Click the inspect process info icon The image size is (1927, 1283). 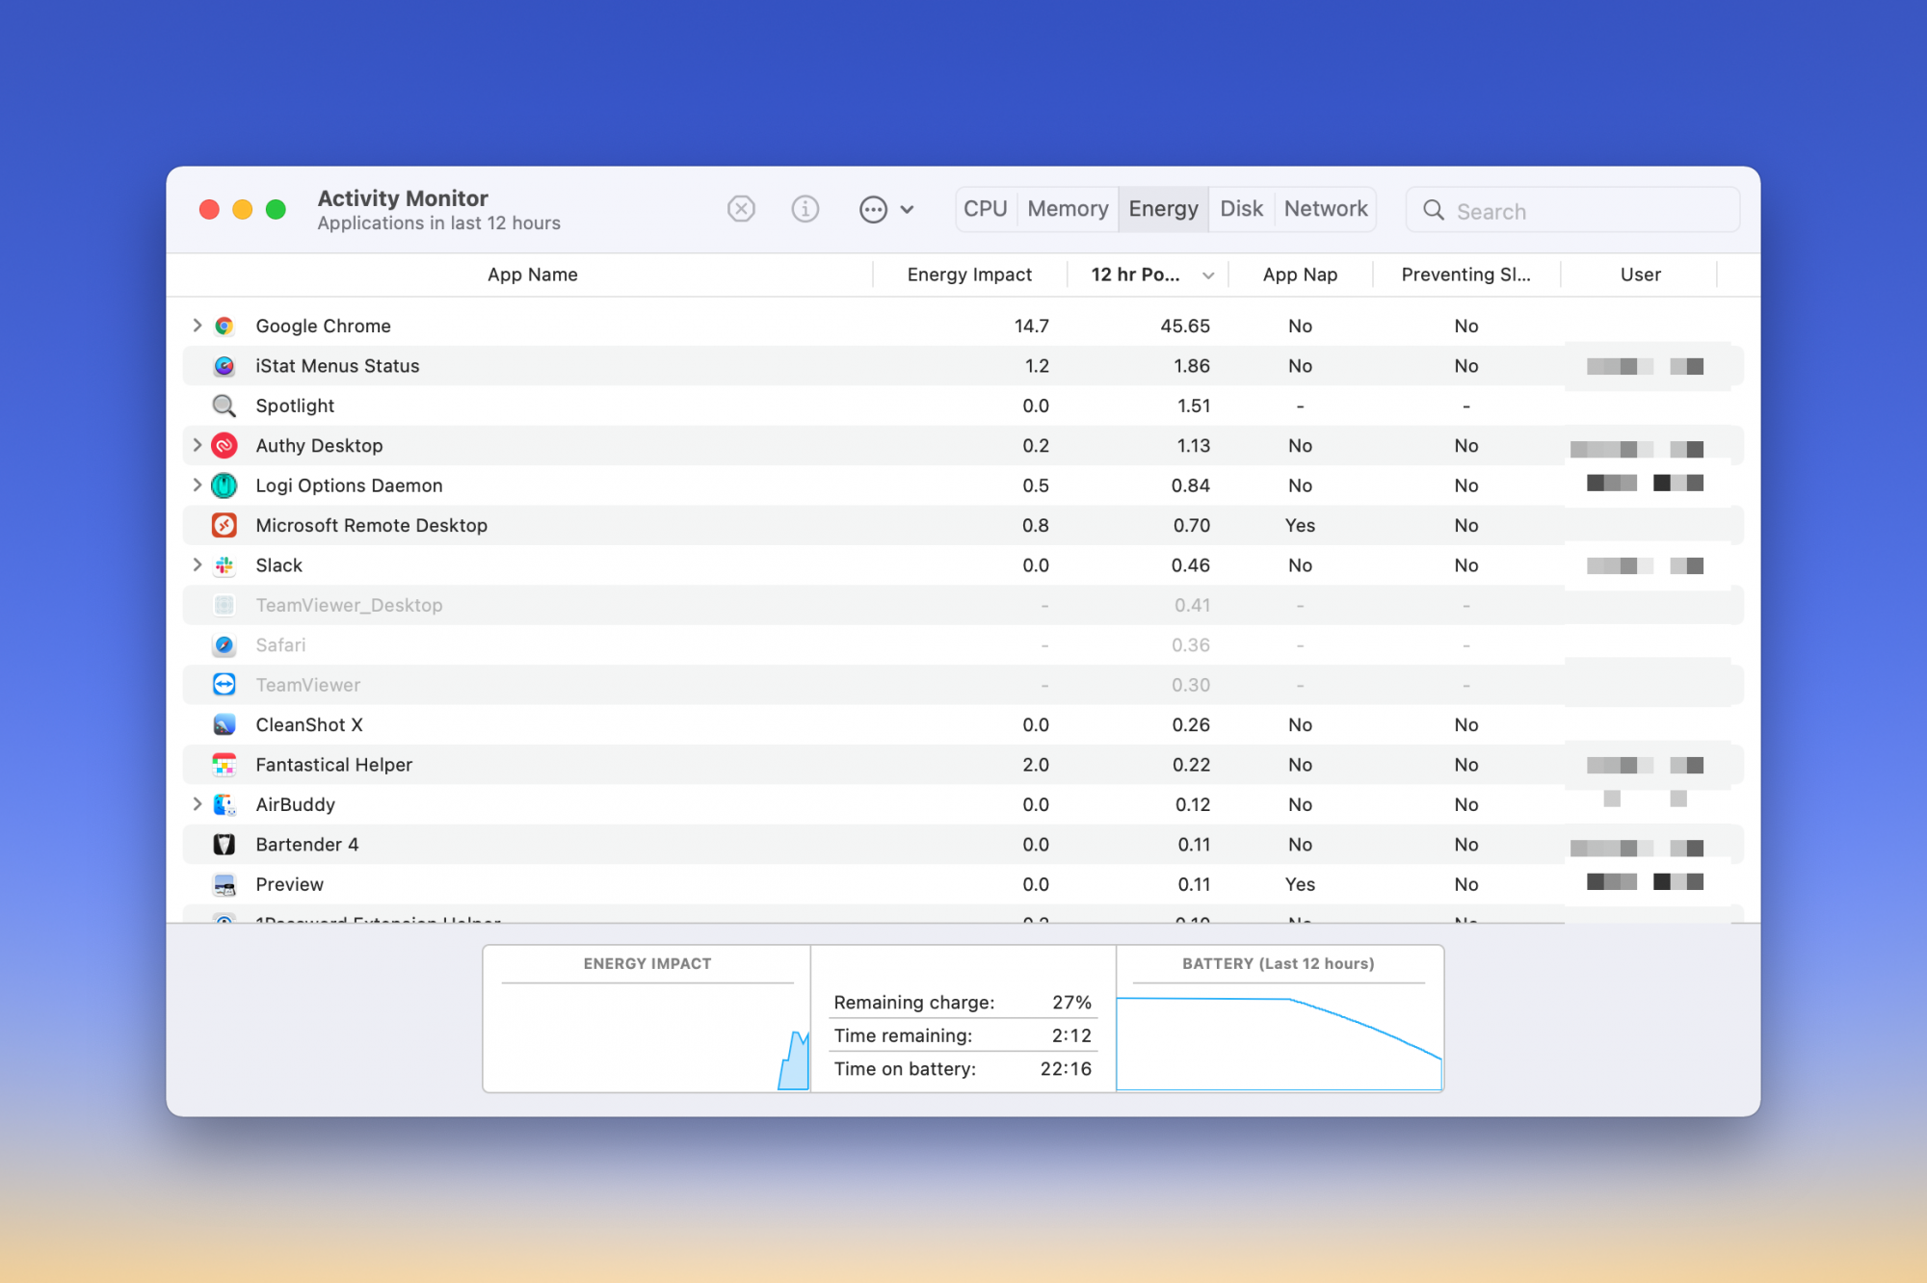(x=805, y=209)
